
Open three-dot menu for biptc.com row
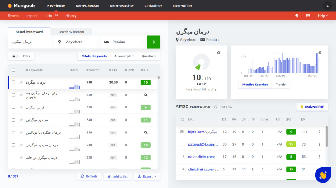pyautogui.click(x=319, y=132)
